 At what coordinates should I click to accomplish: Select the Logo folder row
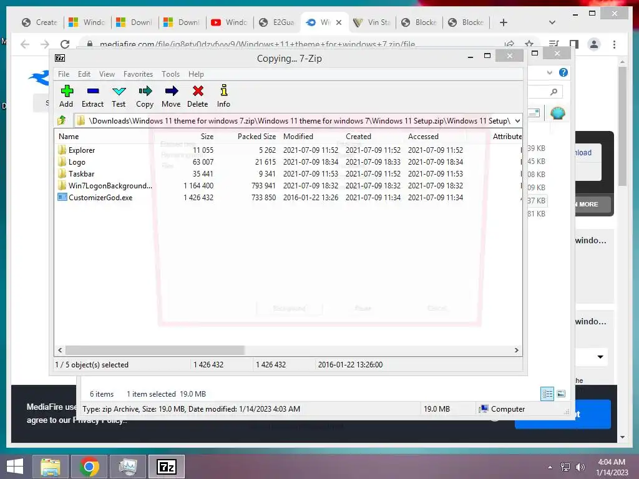pos(288,162)
